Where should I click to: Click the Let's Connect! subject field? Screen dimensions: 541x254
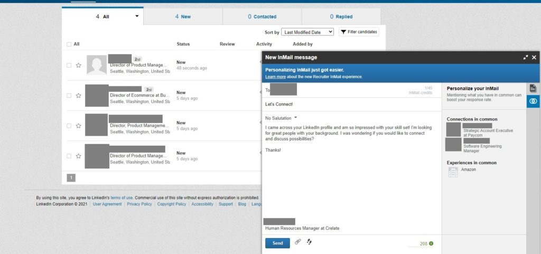click(351, 104)
